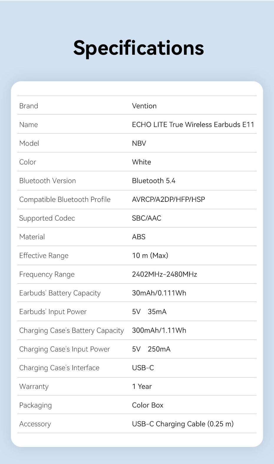Select the NBV model value
The width and height of the screenshot is (274, 464).
click(x=139, y=143)
